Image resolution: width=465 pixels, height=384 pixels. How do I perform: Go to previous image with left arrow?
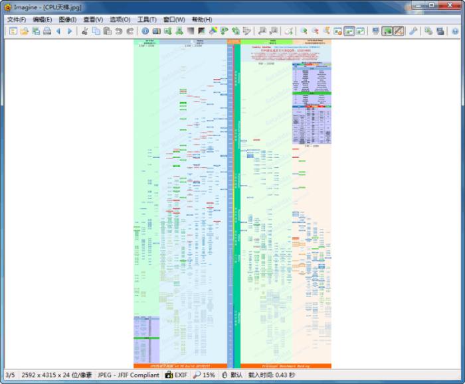[x=58, y=31]
